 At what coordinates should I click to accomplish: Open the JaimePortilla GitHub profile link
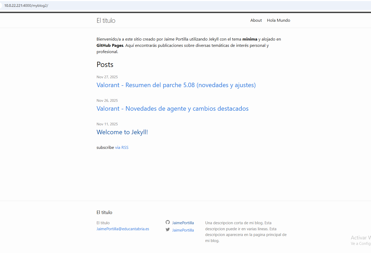tap(183, 223)
